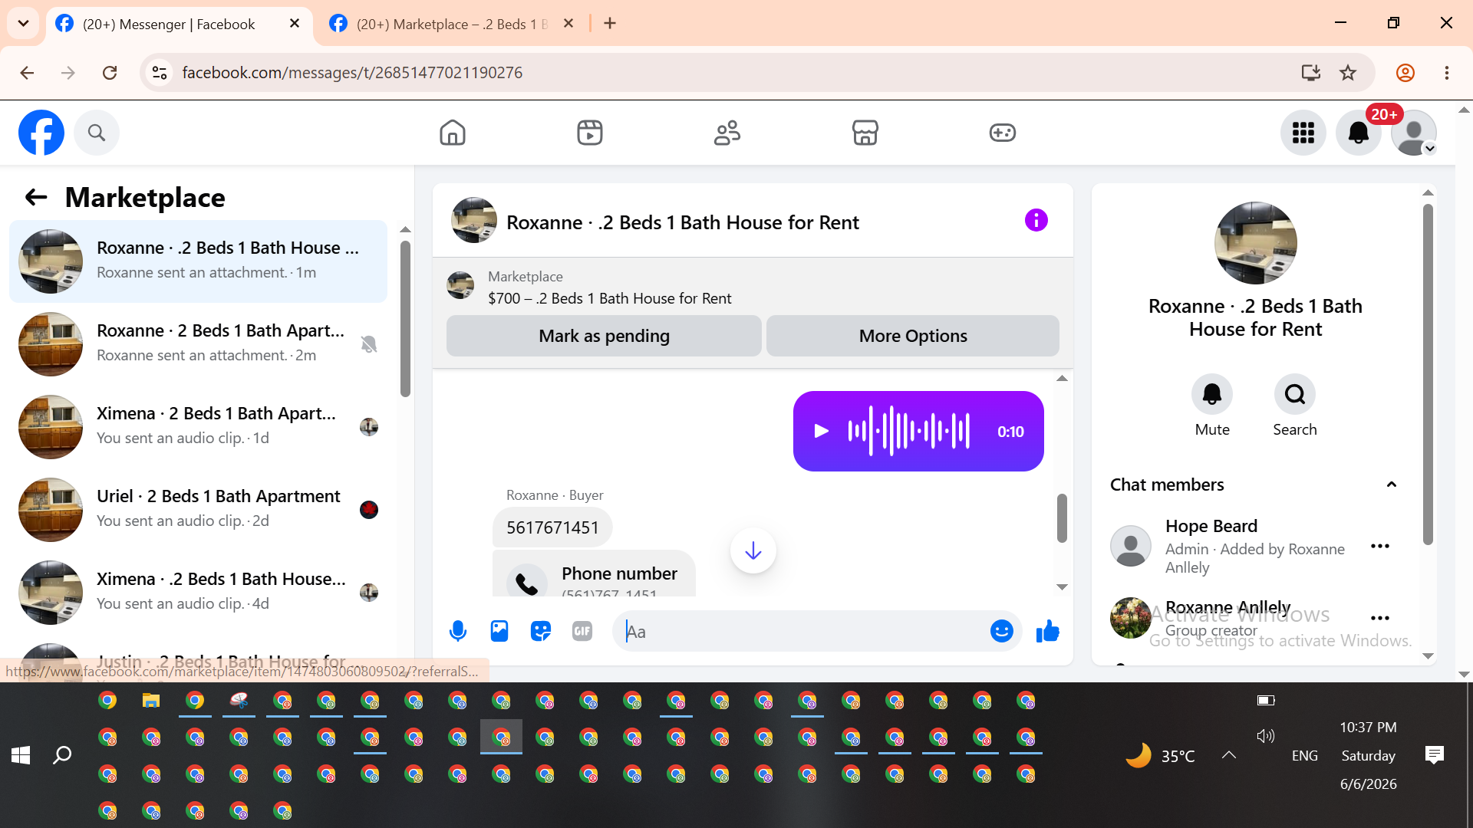Open the $700 Marketplace listing link
Screen dimensions: 1473x828
click(610, 298)
